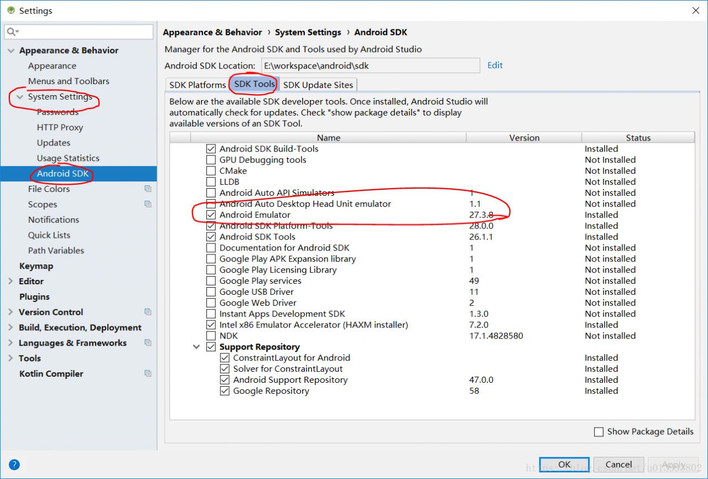The height and width of the screenshot is (479, 708).
Task: Expand Build, Execution, Deployment section
Action: [11, 327]
